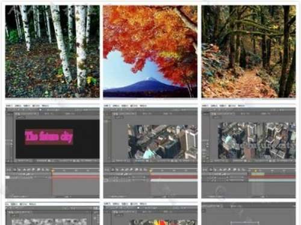Open the red maple and Mount Fuji photo
The width and height of the screenshot is (301, 225).
[150, 52]
